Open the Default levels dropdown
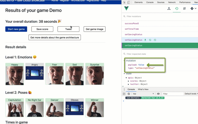 tap(191, 94)
